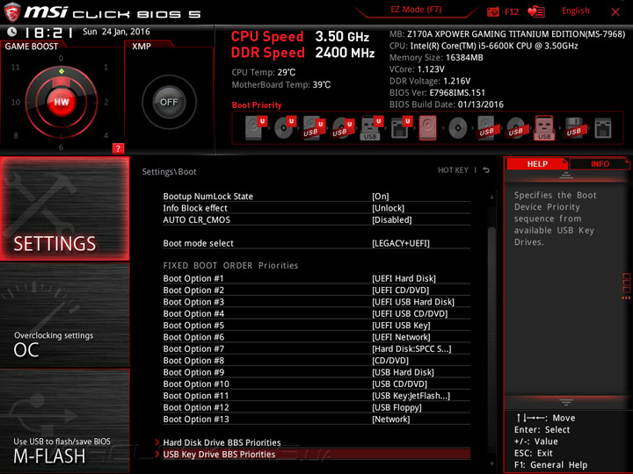The image size is (633, 474).
Task: Click the Settings\Boot breadcrumb path
Action: tap(169, 172)
